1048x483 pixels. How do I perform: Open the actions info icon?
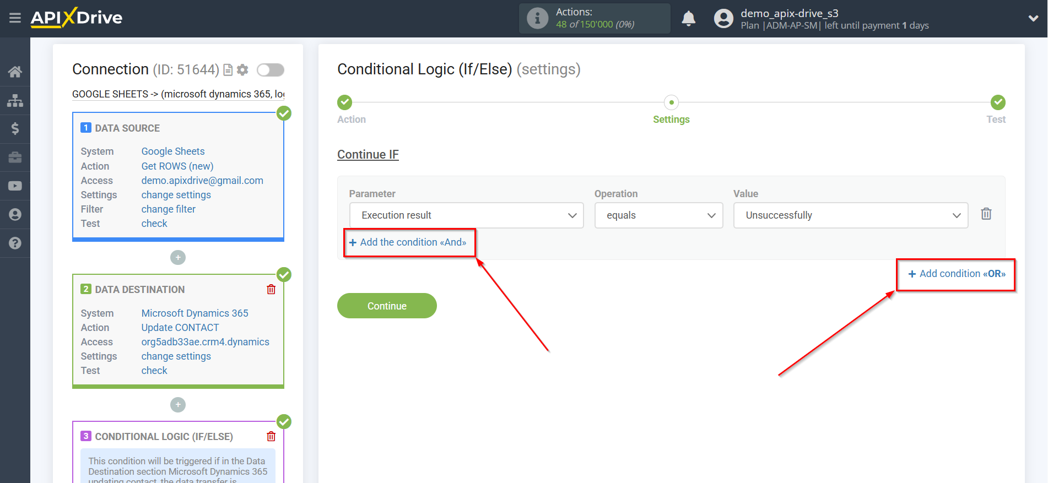[x=537, y=18]
